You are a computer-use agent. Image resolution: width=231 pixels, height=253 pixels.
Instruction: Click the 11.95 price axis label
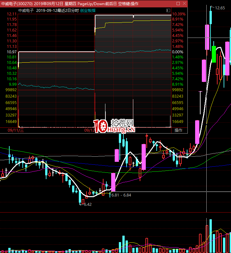pyautogui.click(x=12, y=19)
